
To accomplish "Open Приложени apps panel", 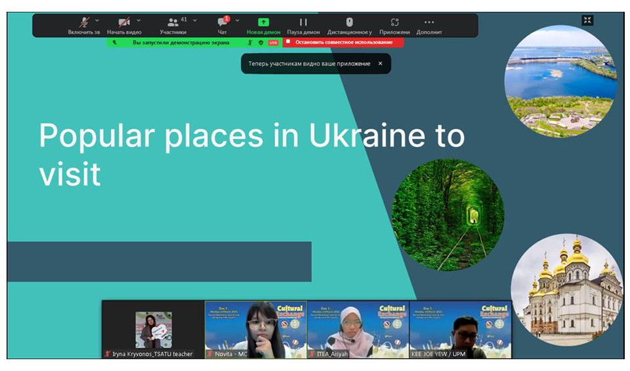I will (x=394, y=26).
